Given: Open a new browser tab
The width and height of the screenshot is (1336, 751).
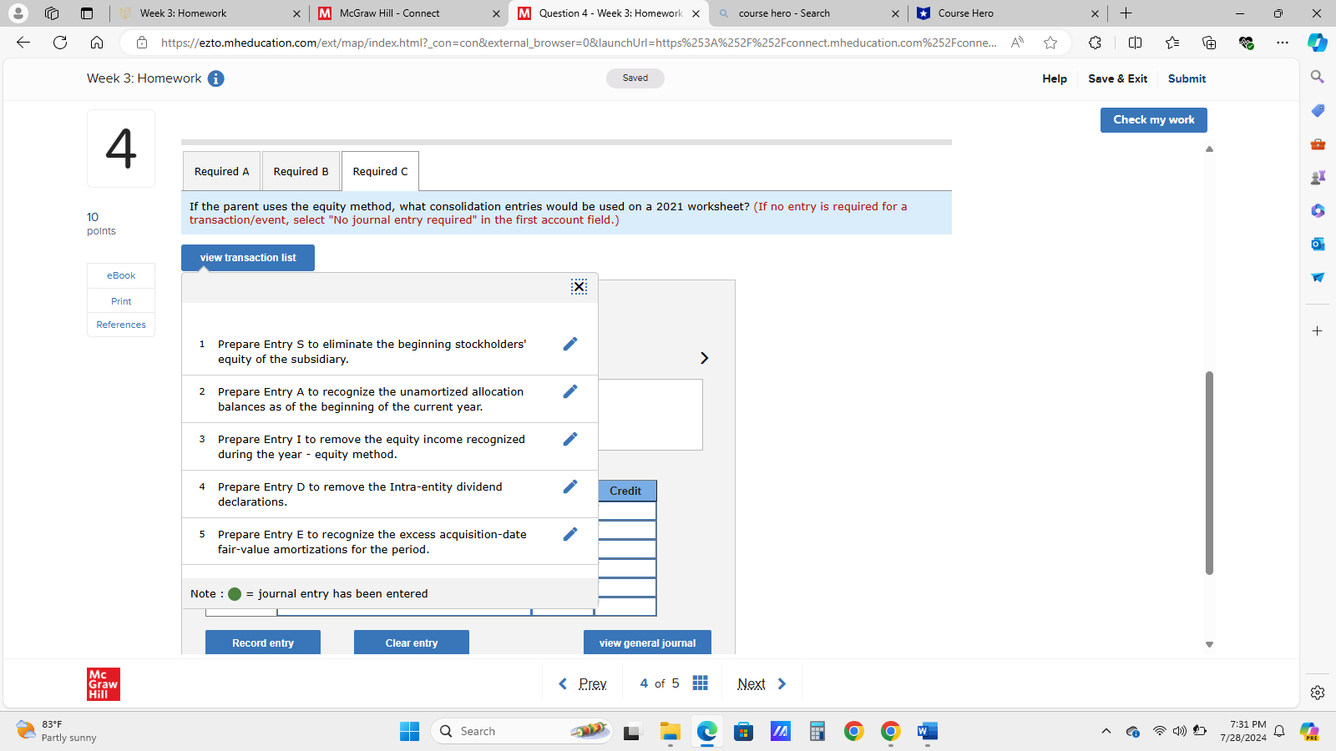Looking at the screenshot, I should [1126, 13].
